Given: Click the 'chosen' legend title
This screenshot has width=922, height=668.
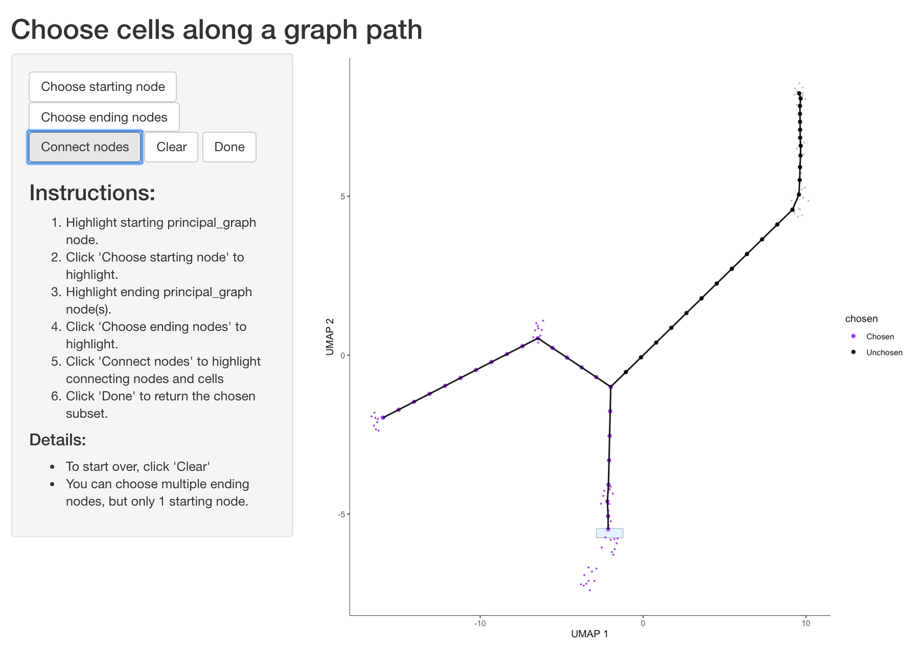Looking at the screenshot, I should tap(862, 318).
